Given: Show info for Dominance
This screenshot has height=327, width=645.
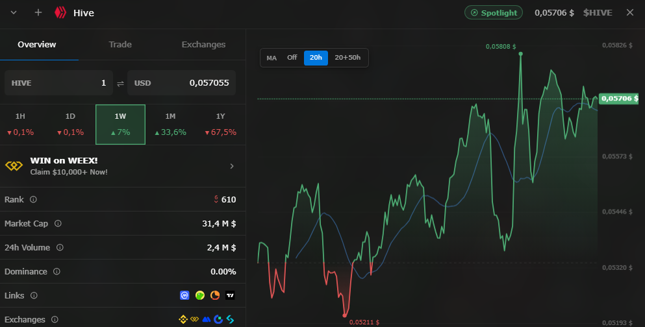Looking at the screenshot, I should (57, 272).
